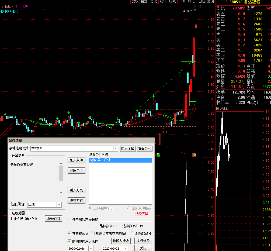Screen dimensions: 271x251
Task: Open the F10 info tab
Action: point(182,1)
